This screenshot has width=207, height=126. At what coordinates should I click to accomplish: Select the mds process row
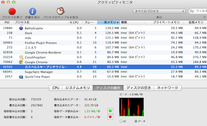click(x=103, y=38)
